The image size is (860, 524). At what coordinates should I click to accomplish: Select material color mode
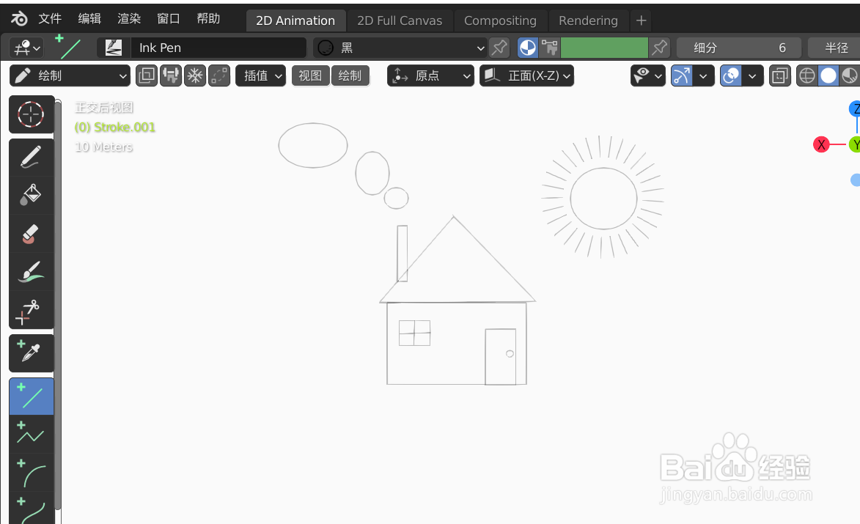click(528, 48)
